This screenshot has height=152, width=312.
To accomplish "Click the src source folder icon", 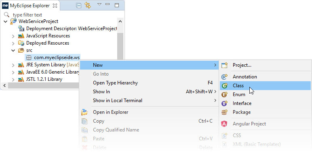I will point(21,50).
